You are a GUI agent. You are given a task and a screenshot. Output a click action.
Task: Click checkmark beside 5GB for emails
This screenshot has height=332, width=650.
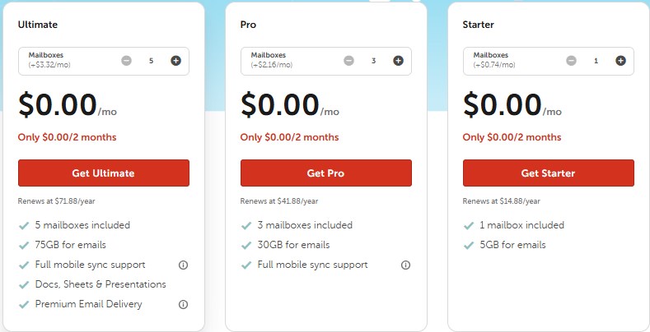(x=468, y=245)
